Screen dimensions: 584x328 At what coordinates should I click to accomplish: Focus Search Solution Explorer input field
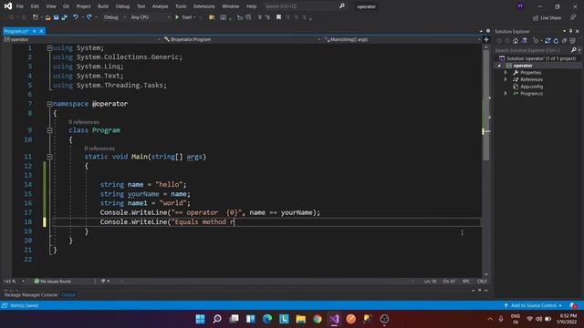(532, 50)
